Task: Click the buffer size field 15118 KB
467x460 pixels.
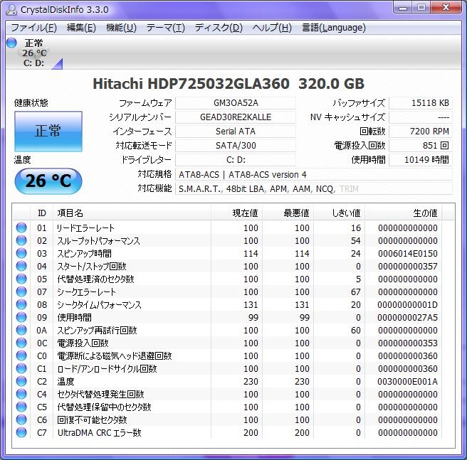Action: (421, 103)
